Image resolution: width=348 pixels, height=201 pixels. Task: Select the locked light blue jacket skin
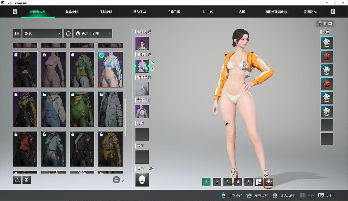[54, 149]
